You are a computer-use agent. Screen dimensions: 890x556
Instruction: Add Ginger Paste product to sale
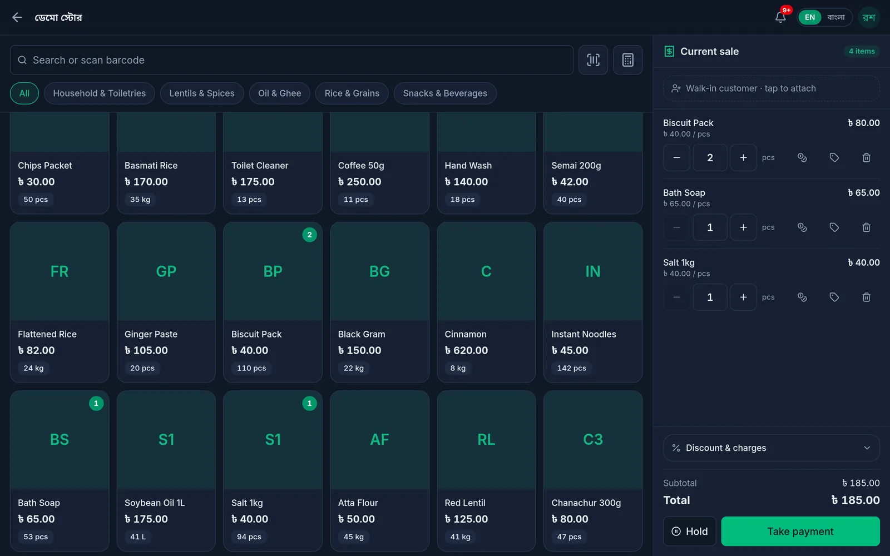[x=166, y=302]
